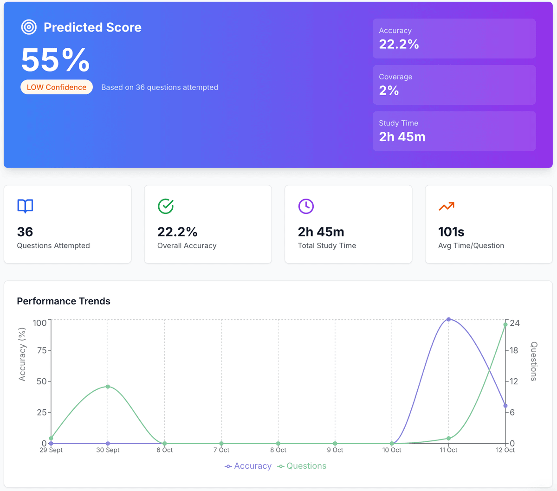Click the green checkmark circle icon

pos(166,206)
